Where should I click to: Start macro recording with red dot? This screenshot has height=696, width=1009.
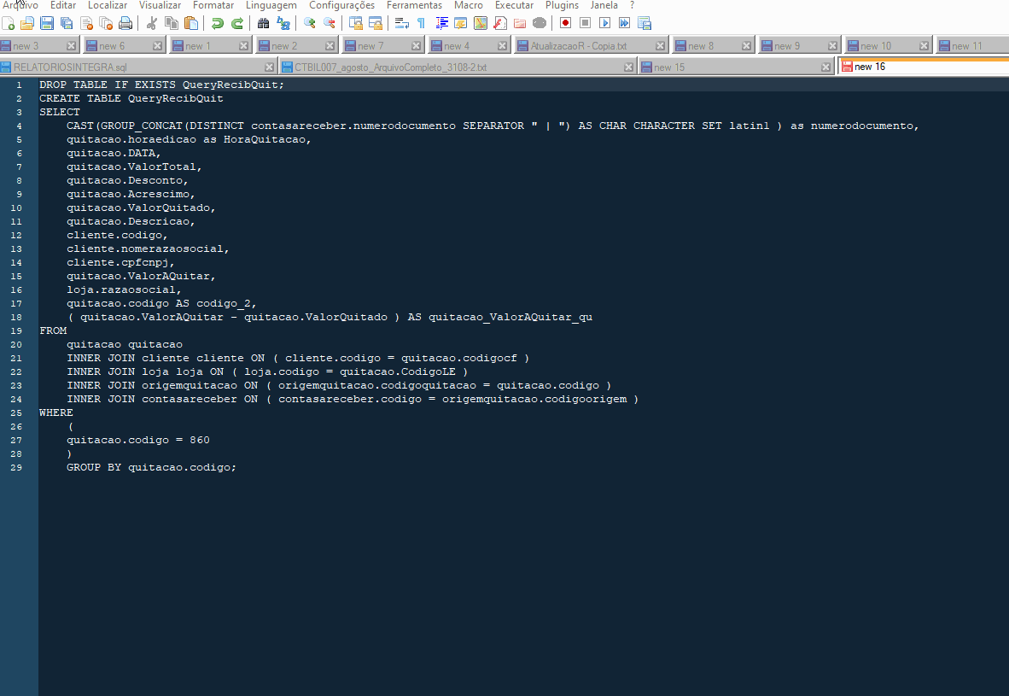[566, 24]
